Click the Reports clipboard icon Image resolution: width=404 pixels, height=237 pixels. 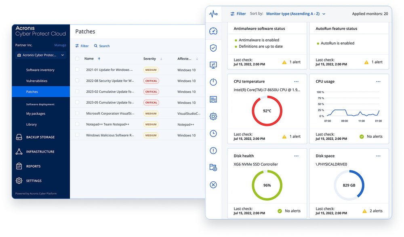(19, 166)
